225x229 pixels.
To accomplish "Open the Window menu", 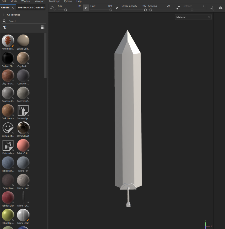I will click(26, 1).
